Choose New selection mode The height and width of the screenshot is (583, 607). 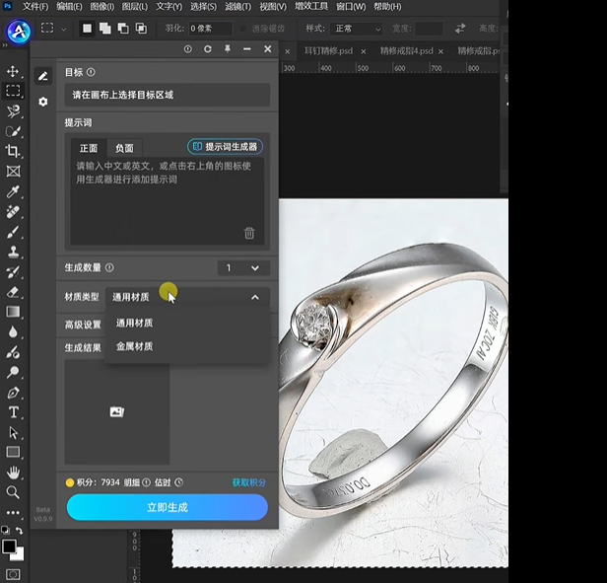coord(88,29)
